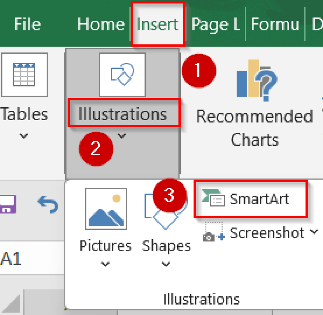
Task: Click the Pictures mountain icon
Action: pos(106,209)
